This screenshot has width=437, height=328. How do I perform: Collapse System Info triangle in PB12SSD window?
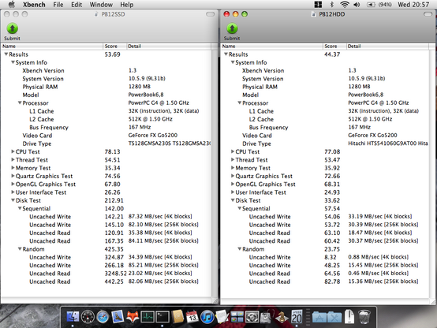click(x=13, y=62)
